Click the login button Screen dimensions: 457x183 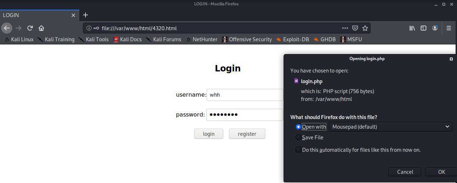tap(209, 134)
